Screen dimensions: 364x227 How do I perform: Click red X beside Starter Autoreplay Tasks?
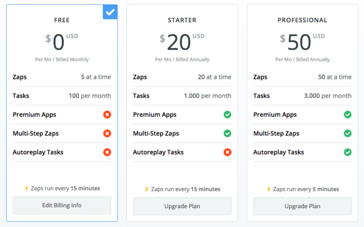pyautogui.click(x=227, y=152)
